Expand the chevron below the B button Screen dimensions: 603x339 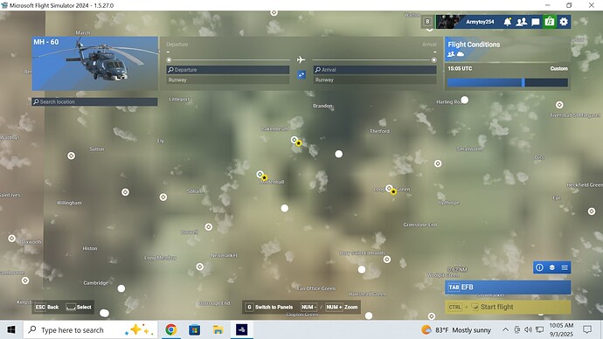430,29
